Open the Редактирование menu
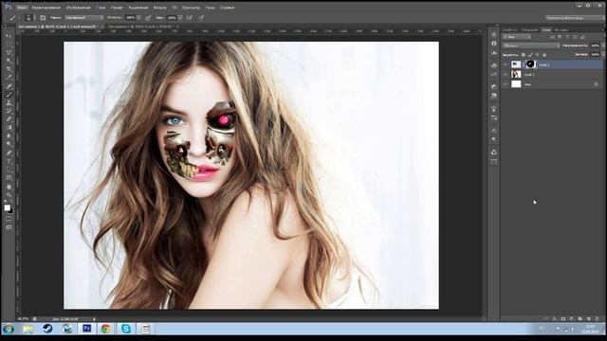This screenshot has height=341, width=607. 46,8
